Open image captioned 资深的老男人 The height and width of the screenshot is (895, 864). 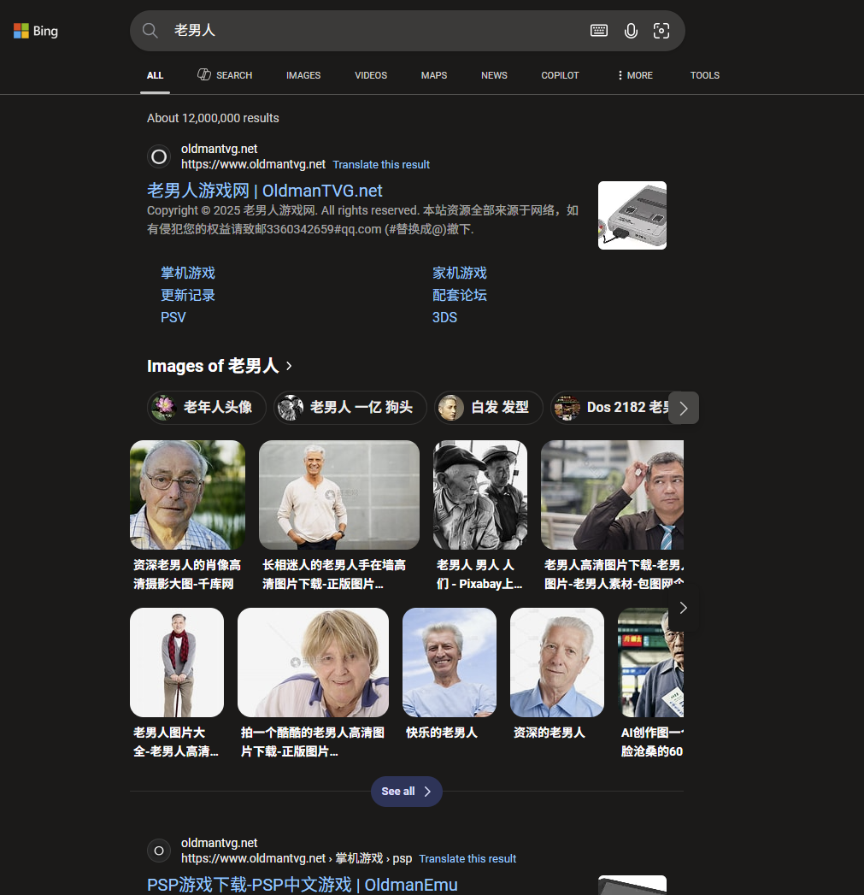point(557,662)
